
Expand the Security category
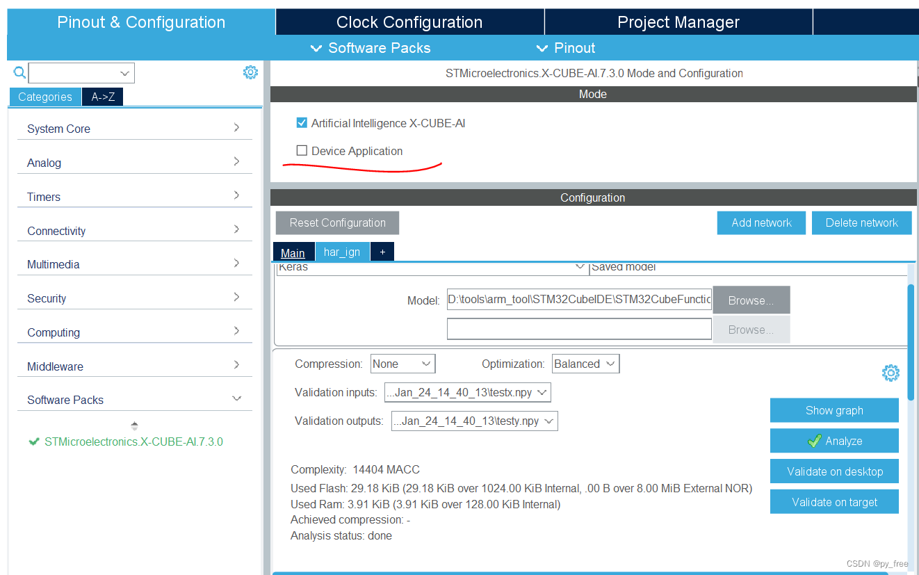point(134,298)
